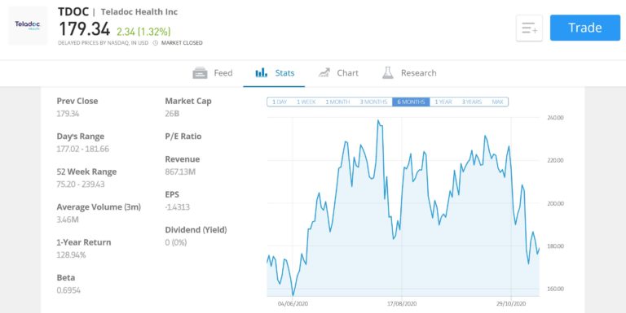The height and width of the screenshot is (313, 626).
Task: Choose the 1 Year chart range
Action: click(x=443, y=102)
